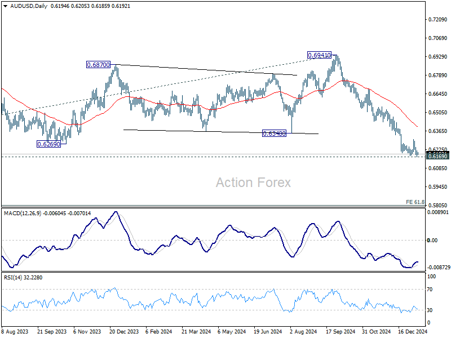The height and width of the screenshot is (338, 451).
Task: Select the 0.66450 price axis value
Action: click(x=438, y=94)
